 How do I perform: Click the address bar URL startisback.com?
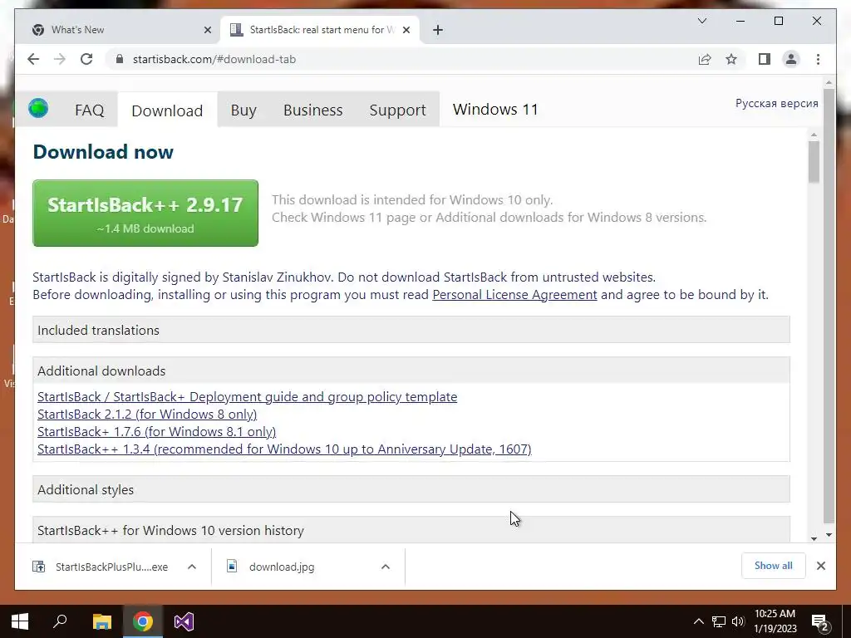pyautogui.click(x=214, y=59)
